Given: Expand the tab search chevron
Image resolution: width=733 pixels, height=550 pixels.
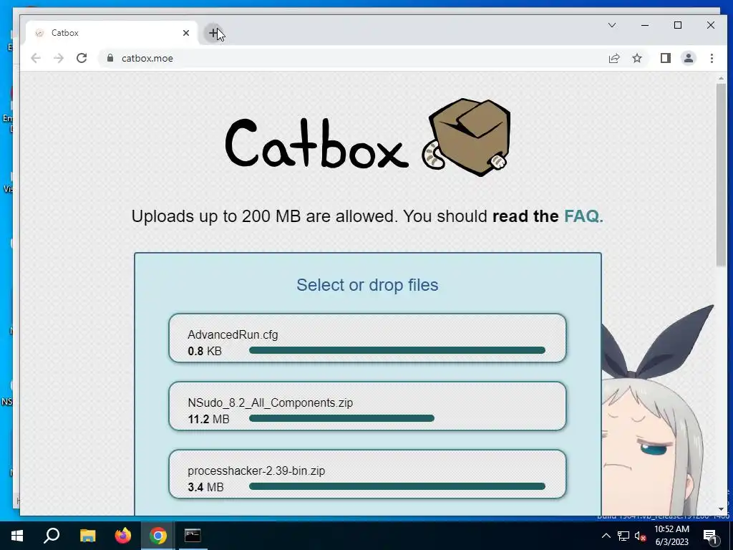Looking at the screenshot, I should pos(612,25).
